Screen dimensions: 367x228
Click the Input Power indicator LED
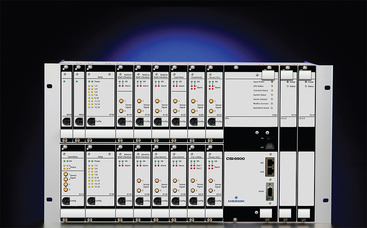272,82
